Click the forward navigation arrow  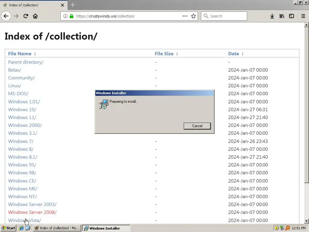16,16
